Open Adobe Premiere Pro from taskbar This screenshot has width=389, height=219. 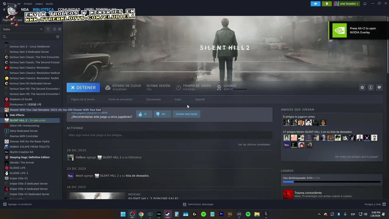(x=221, y=214)
